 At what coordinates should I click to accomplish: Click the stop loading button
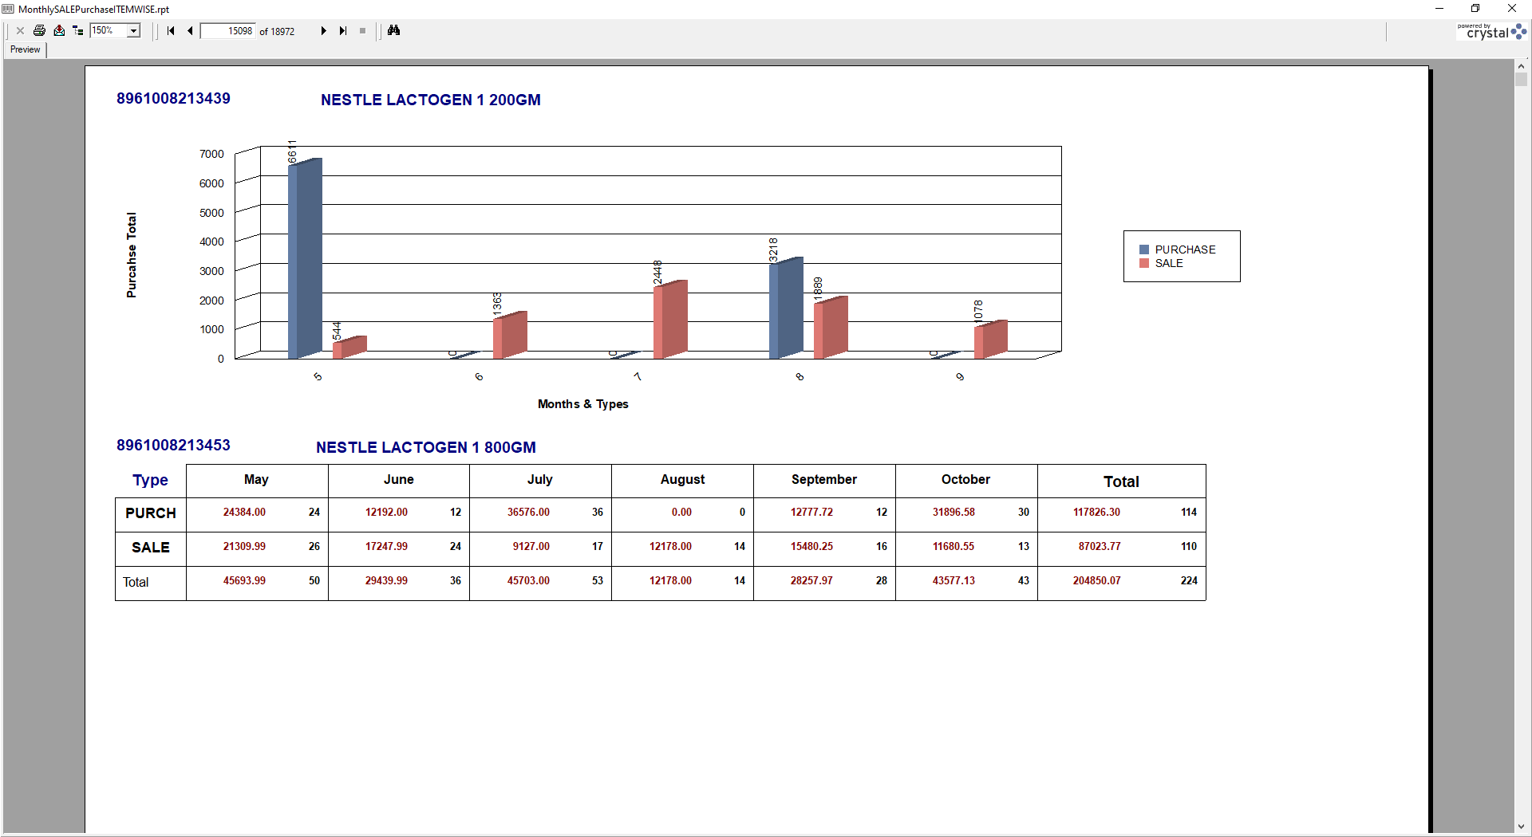tap(362, 31)
